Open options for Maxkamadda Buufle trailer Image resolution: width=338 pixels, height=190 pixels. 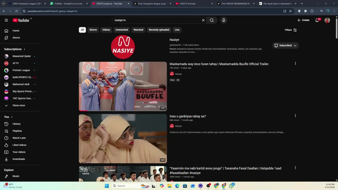pos(295,63)
